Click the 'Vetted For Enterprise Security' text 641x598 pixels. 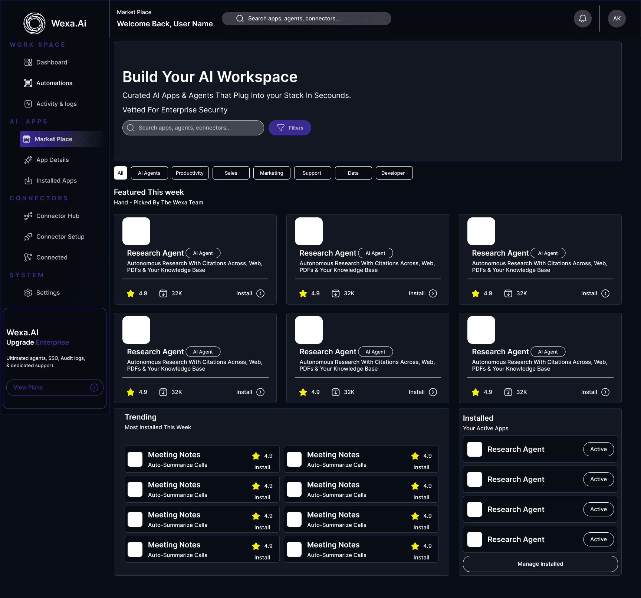175,110
